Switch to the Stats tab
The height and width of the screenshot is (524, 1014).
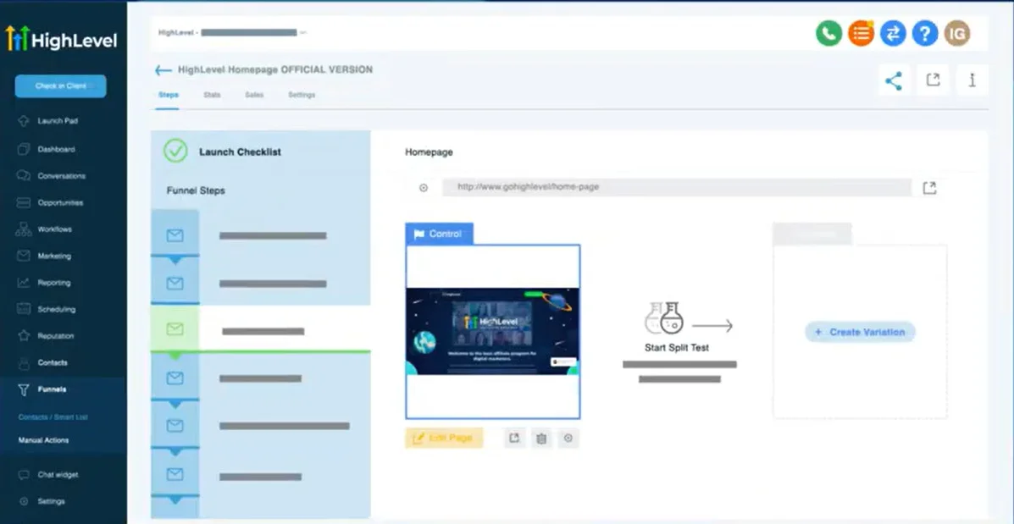pos(212,95)
